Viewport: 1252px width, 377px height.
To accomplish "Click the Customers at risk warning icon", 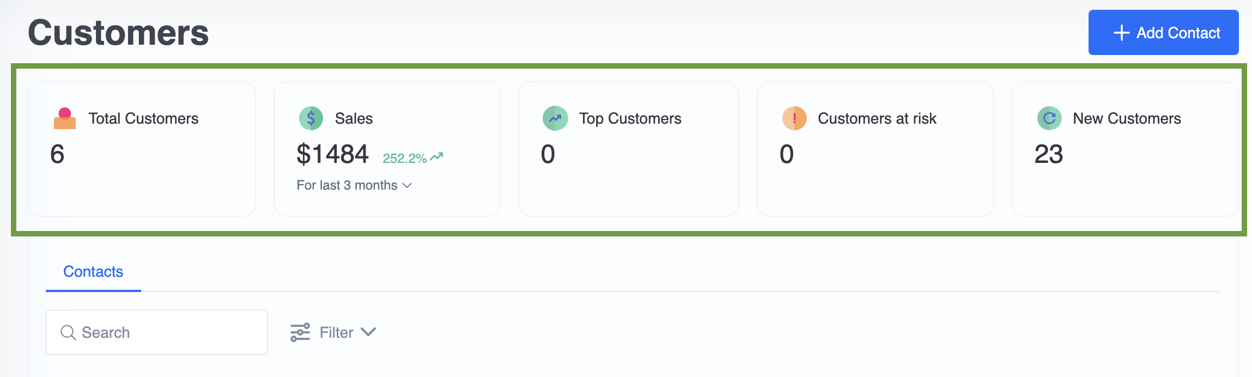I will click(x=794, y=118).
